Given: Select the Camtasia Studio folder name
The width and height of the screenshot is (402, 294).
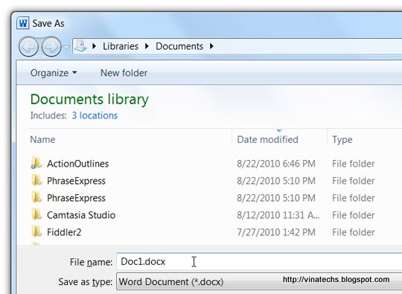Looking at the screenshot, I should point(81,215).
